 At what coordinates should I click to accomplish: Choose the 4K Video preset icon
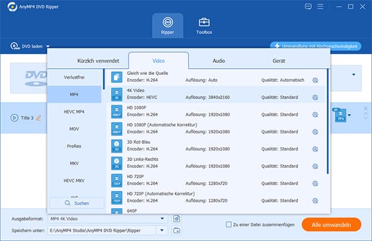click(x=117, y=94)
